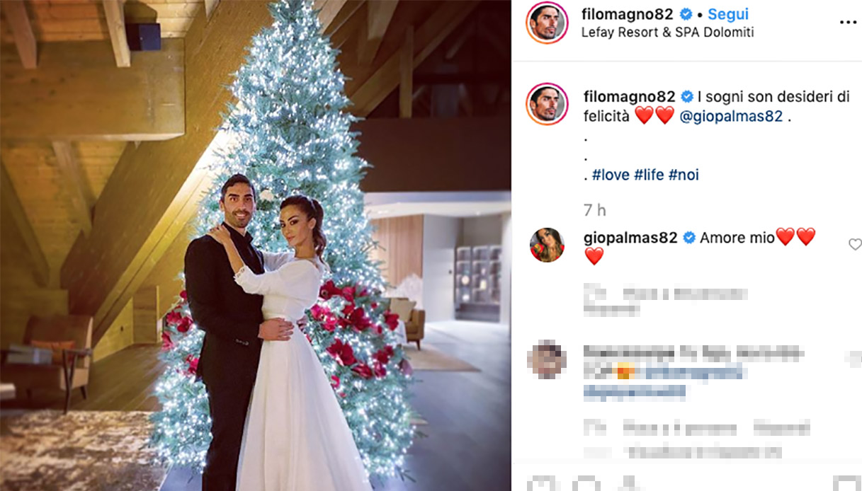Open giopalmas82 username in comment
The width and height of the screenshot is (862, 491).
point(630,238)
